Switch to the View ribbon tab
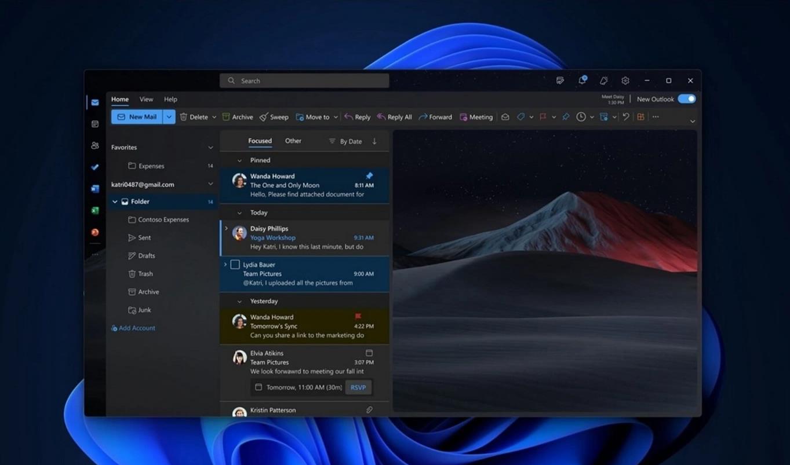Viewport: 790px width, 465px height. (x=146, y=99)
